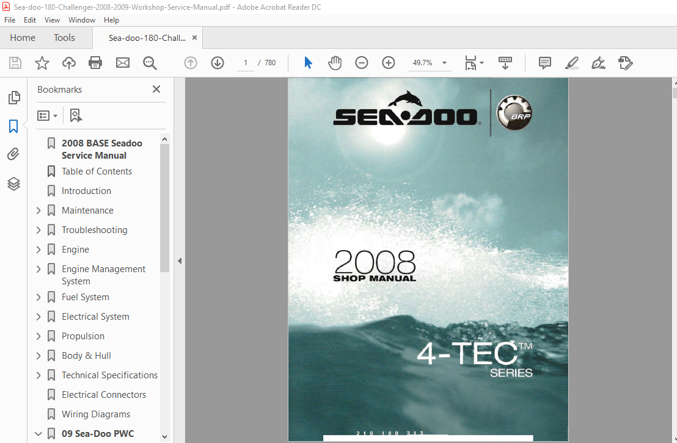This screenshot has height=443, width=677.
Task: Open the File menu
Action: [x=10, y=20]
